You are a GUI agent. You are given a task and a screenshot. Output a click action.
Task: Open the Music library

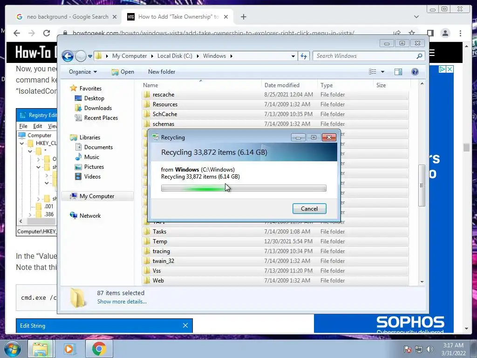click(x=92, y=157)
